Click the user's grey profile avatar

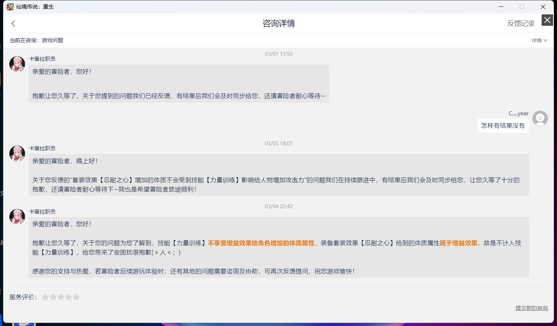pyautogui.click(x=540, y=118)
